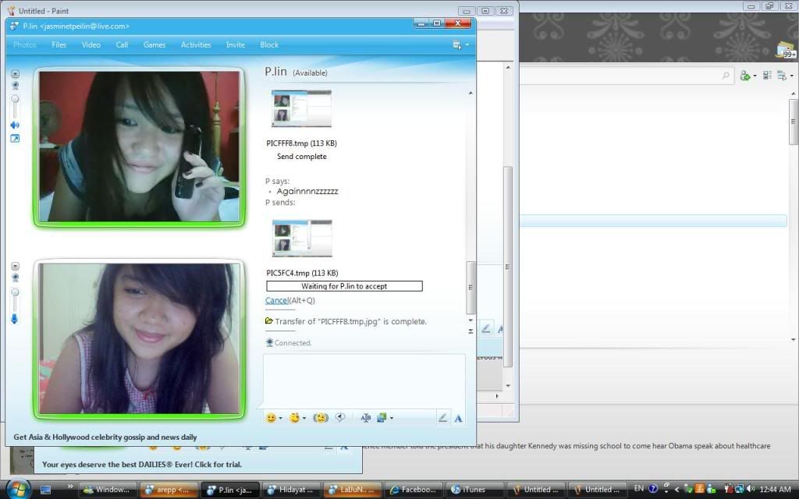
Task: Open the change font icon
Action: tap(365, 418)
